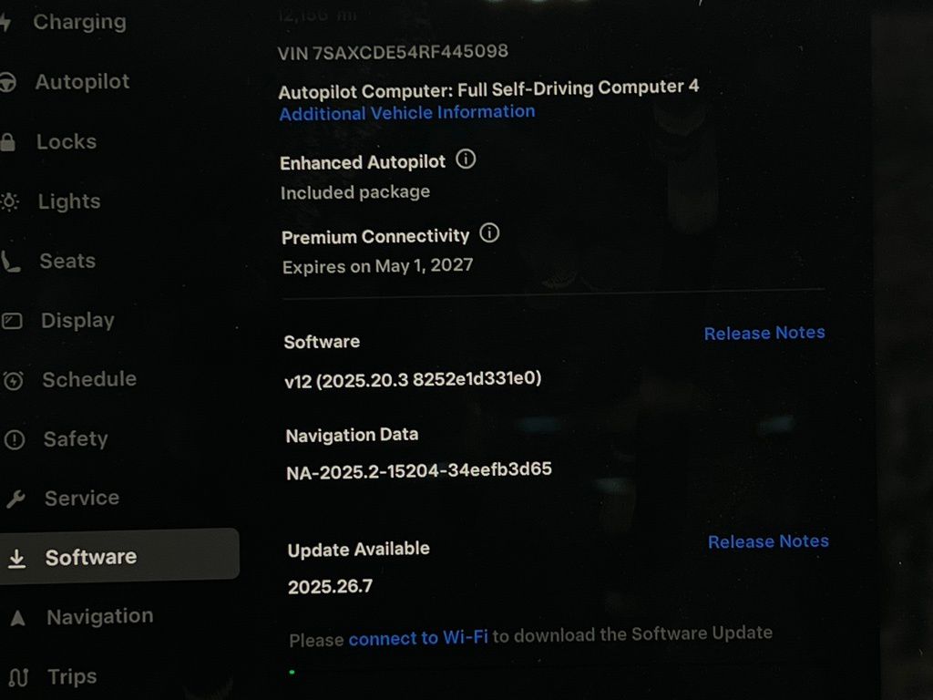Open Release Notes for update 2025.26.7

(x=768, y=541)
